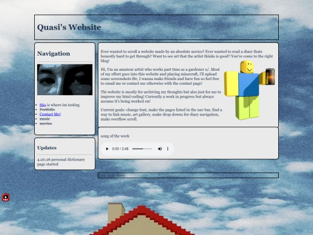The height and width of the screenshot is (235, 313).
Task: Click the red TV icon at left edge
Action: (6, 197)
